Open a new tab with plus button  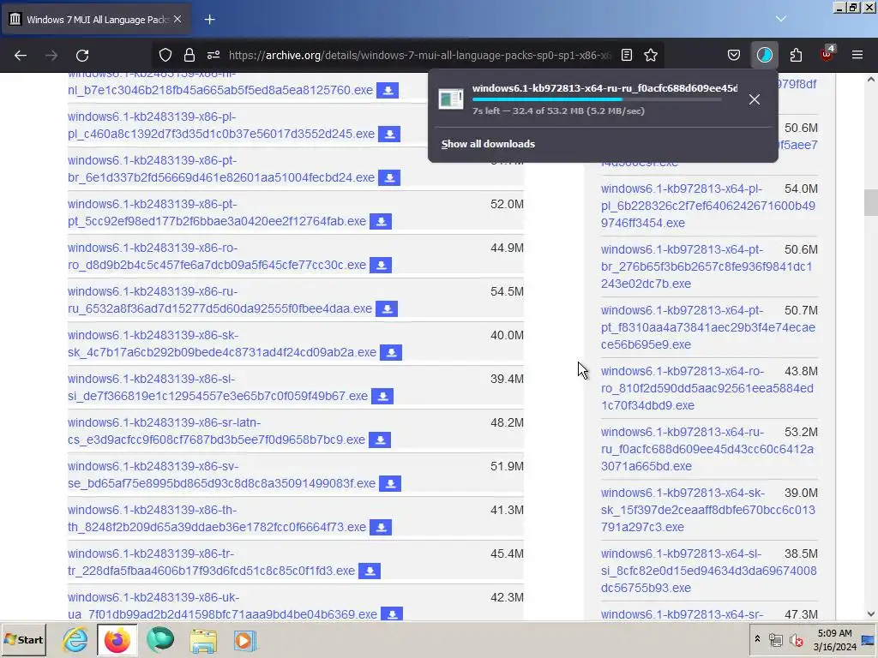(x=209, y=20)
